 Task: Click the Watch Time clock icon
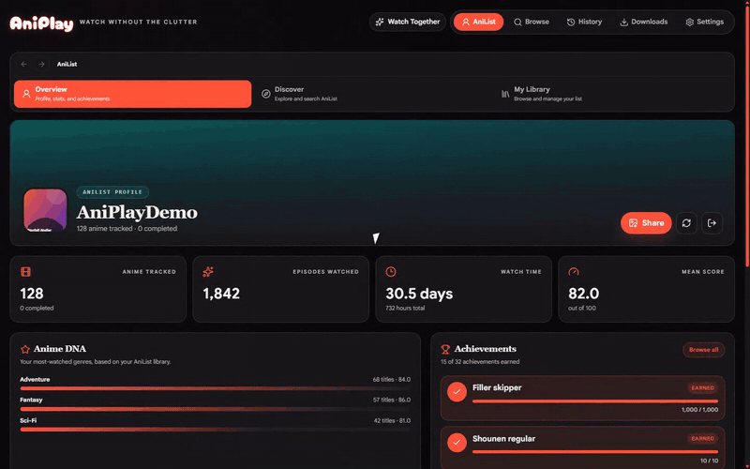(x=391, y=272)
